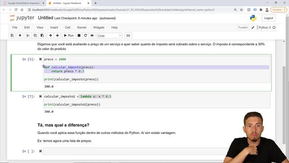Click the 'return preco * 0.3' line
Viewport: 289px width, 163px height.
[67, 71]
